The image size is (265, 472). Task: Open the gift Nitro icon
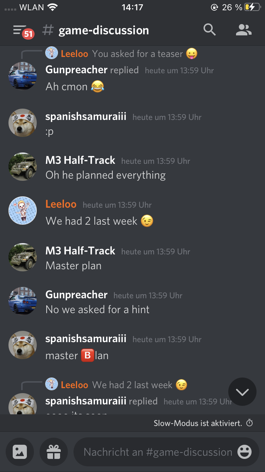pyautogui.click(x=54, y=452)
